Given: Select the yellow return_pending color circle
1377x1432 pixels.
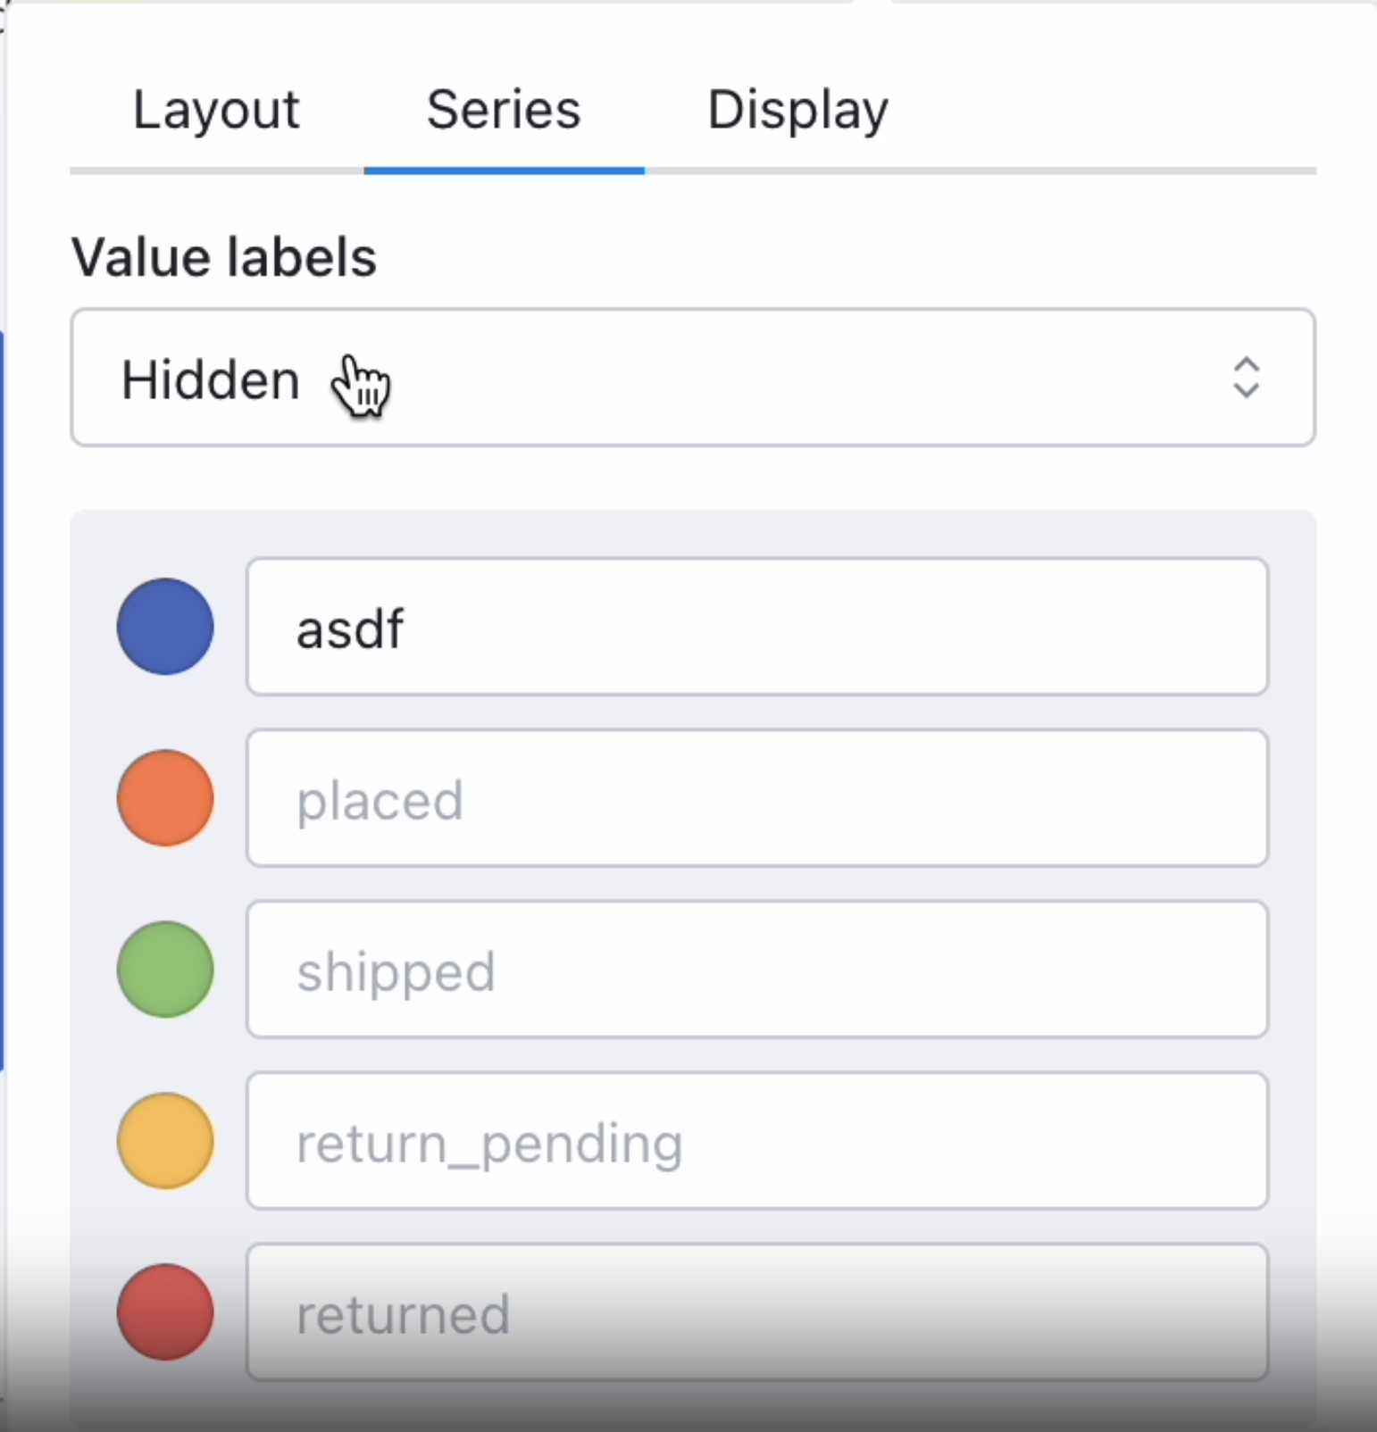Looking at the screenshot, I should point(165,1140).
